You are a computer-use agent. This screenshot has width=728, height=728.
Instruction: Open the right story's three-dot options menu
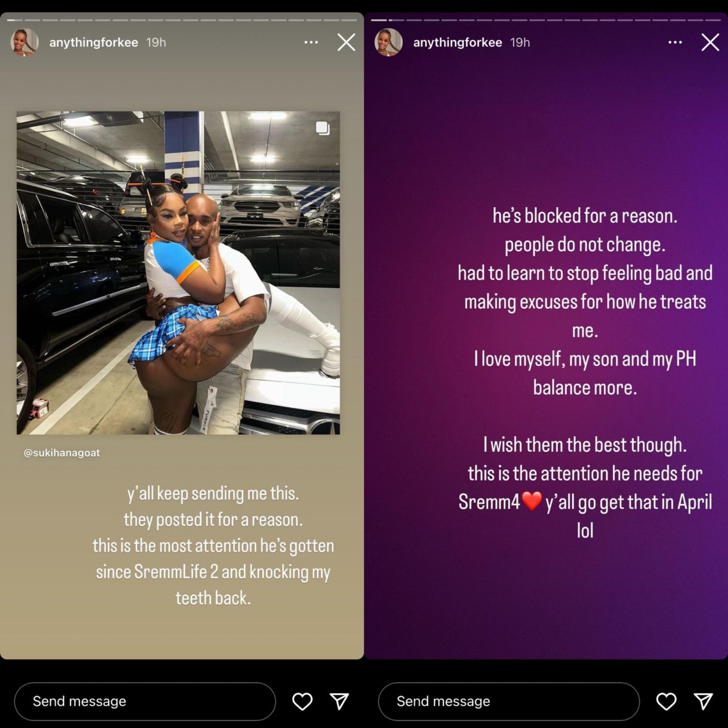(675, 42)
